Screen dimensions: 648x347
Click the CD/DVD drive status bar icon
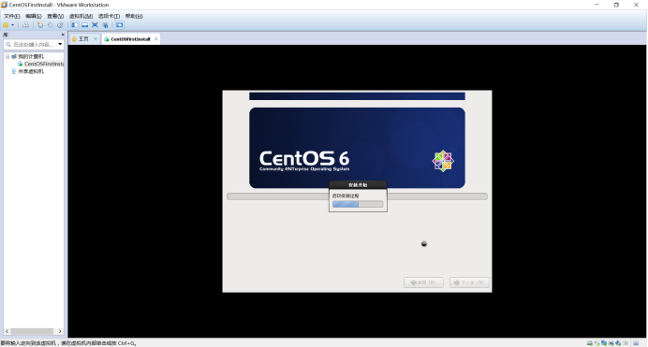tap(596, 343)
